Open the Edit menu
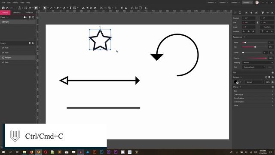The width and height of the screenshot is (275, 155). click(x=9, y=3)
